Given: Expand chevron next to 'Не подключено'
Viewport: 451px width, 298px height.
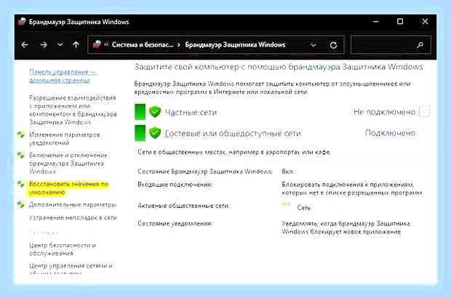Looking at the screenshot, I should click(425, 111).
